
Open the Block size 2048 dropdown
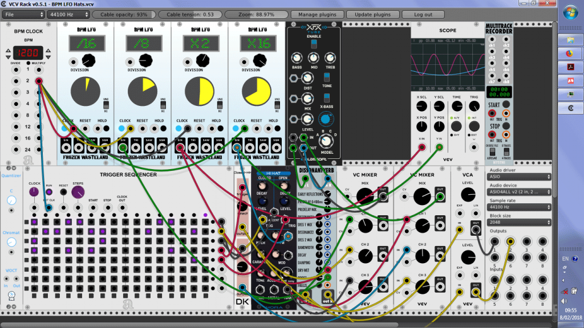519,223
